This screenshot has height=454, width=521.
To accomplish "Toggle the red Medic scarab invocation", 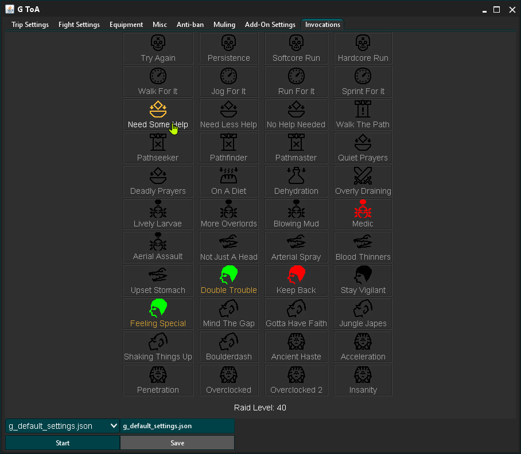I will pyautogui.click(x=363, y=214).
